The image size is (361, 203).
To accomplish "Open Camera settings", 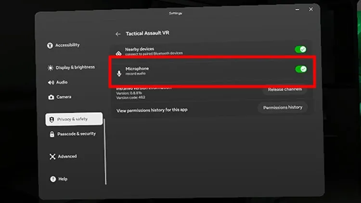I will (60, 97).
